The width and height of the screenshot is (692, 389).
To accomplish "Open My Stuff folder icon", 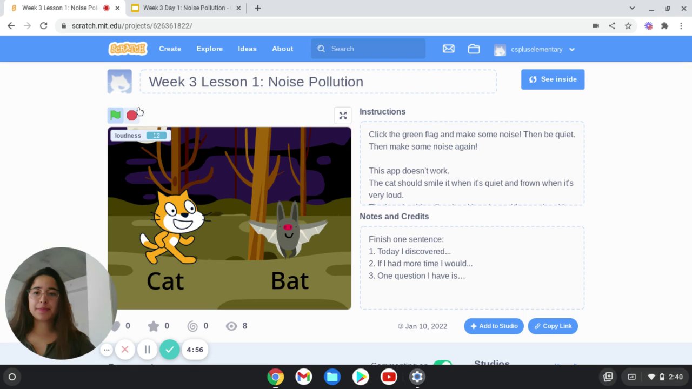I will point(474,49).
